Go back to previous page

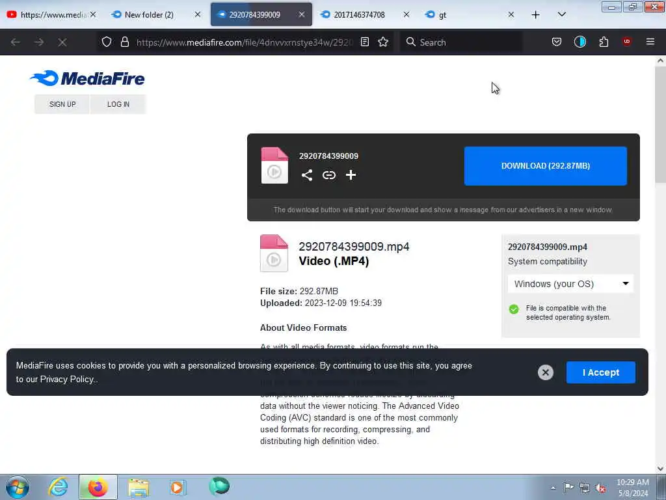pyautogui.click(x=16, y=42)
